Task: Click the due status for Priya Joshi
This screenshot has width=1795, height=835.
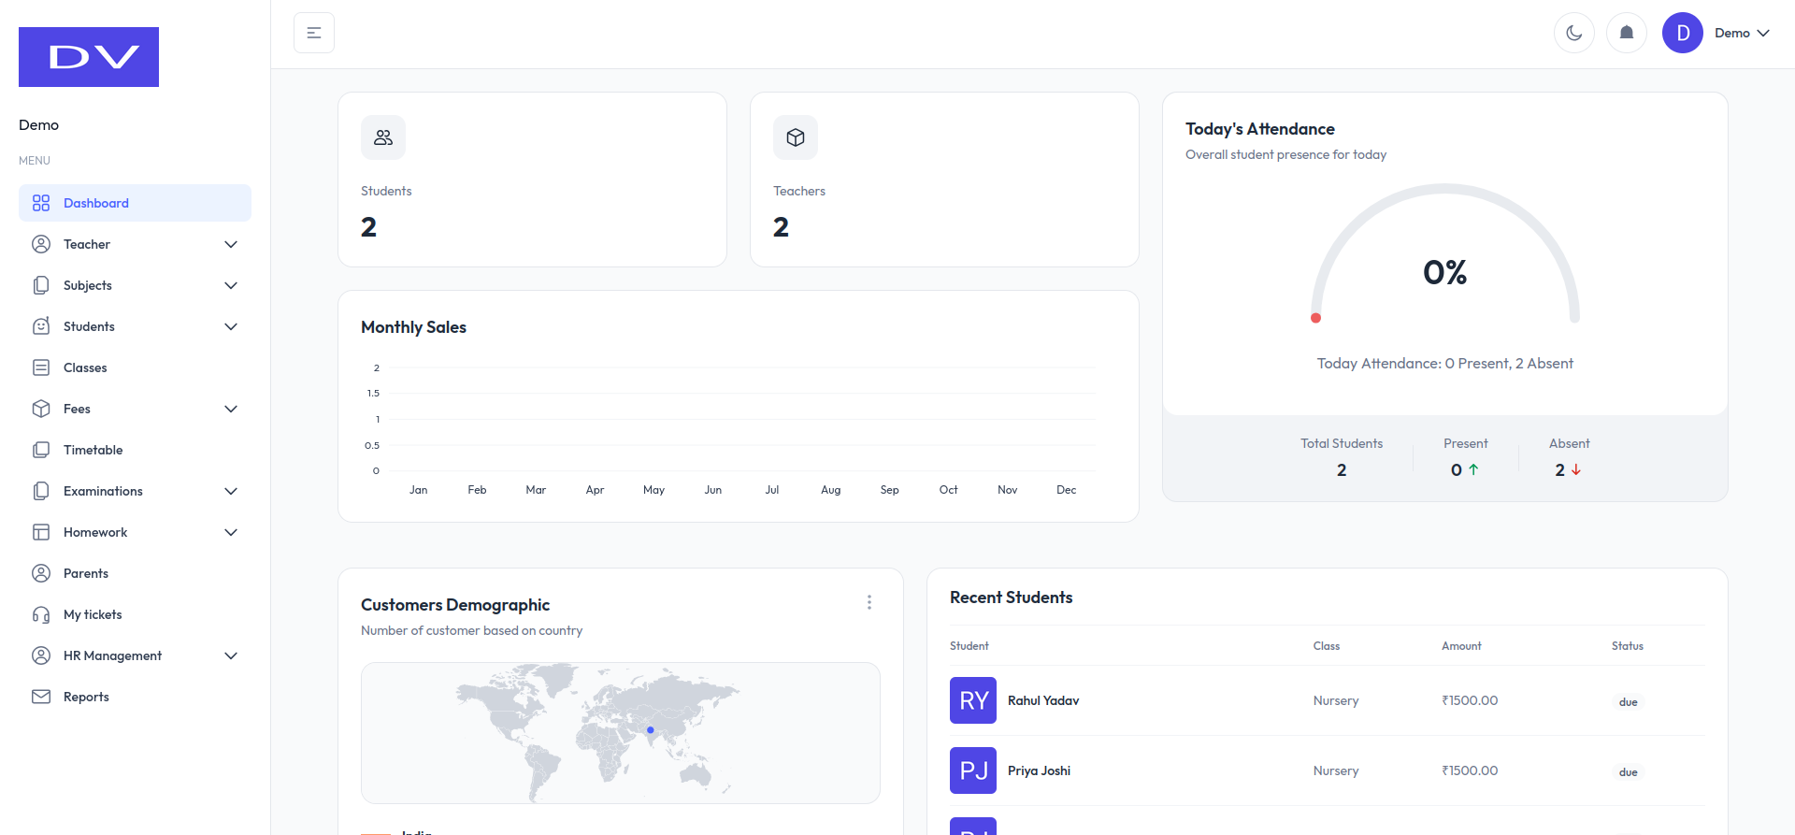Action: (1629, 772)
